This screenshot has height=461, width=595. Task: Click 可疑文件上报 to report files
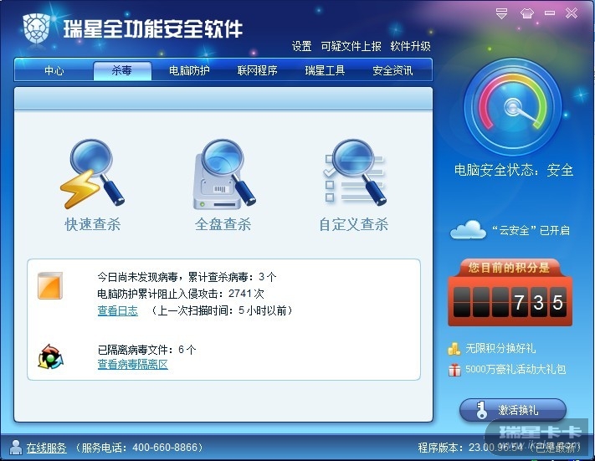(351, 46)
